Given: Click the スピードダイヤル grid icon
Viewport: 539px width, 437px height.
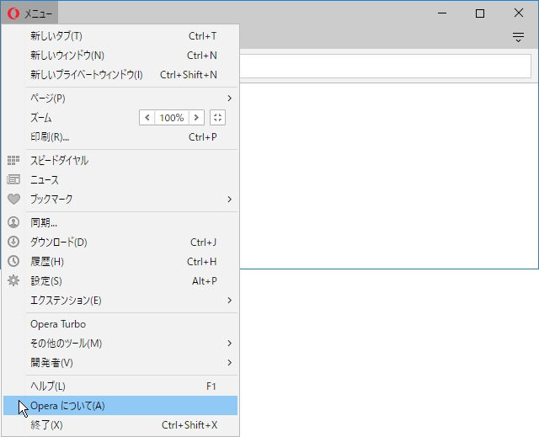Looking at the screenshot, I should pos(13,161).
